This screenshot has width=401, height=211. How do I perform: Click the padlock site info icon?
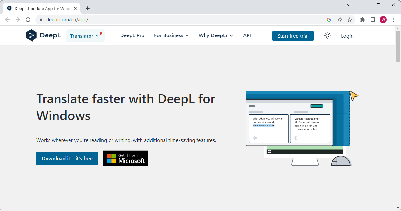(x=41, y=20)
